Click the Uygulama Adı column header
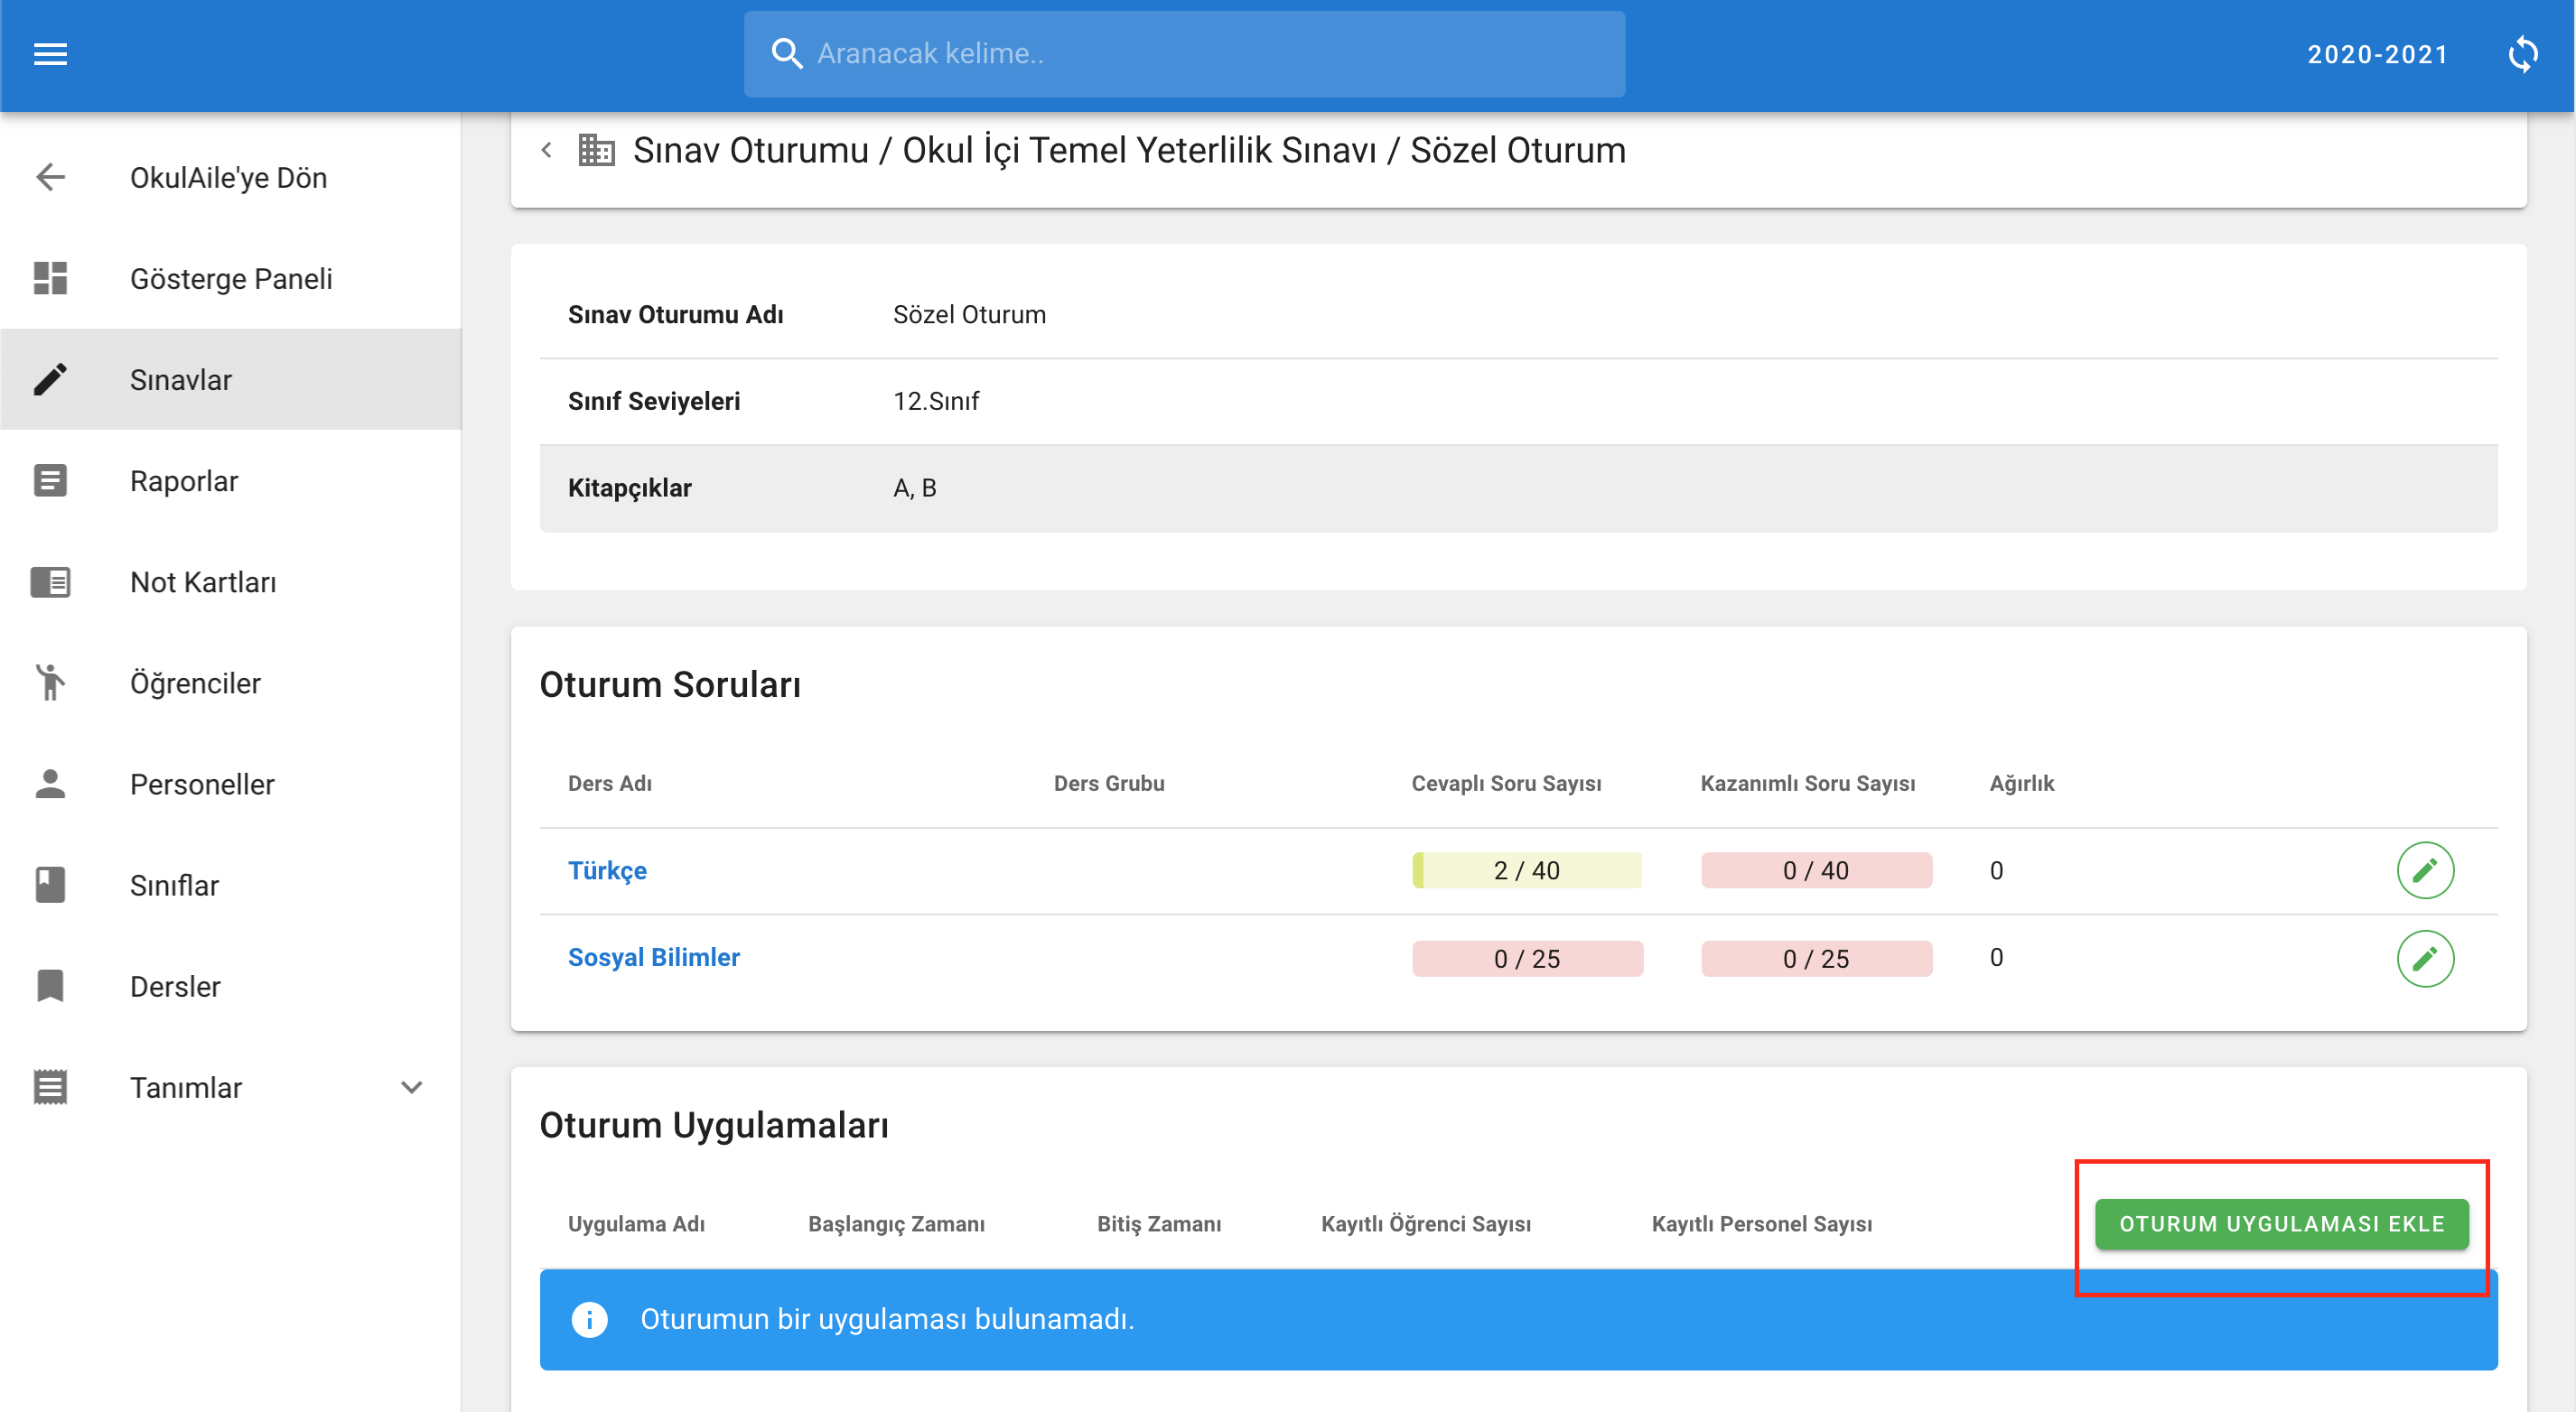This screenshot has width=2576, height=1412. 636,1224
